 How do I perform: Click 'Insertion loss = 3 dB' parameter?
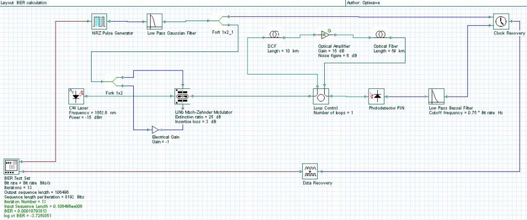pos(196,121)
